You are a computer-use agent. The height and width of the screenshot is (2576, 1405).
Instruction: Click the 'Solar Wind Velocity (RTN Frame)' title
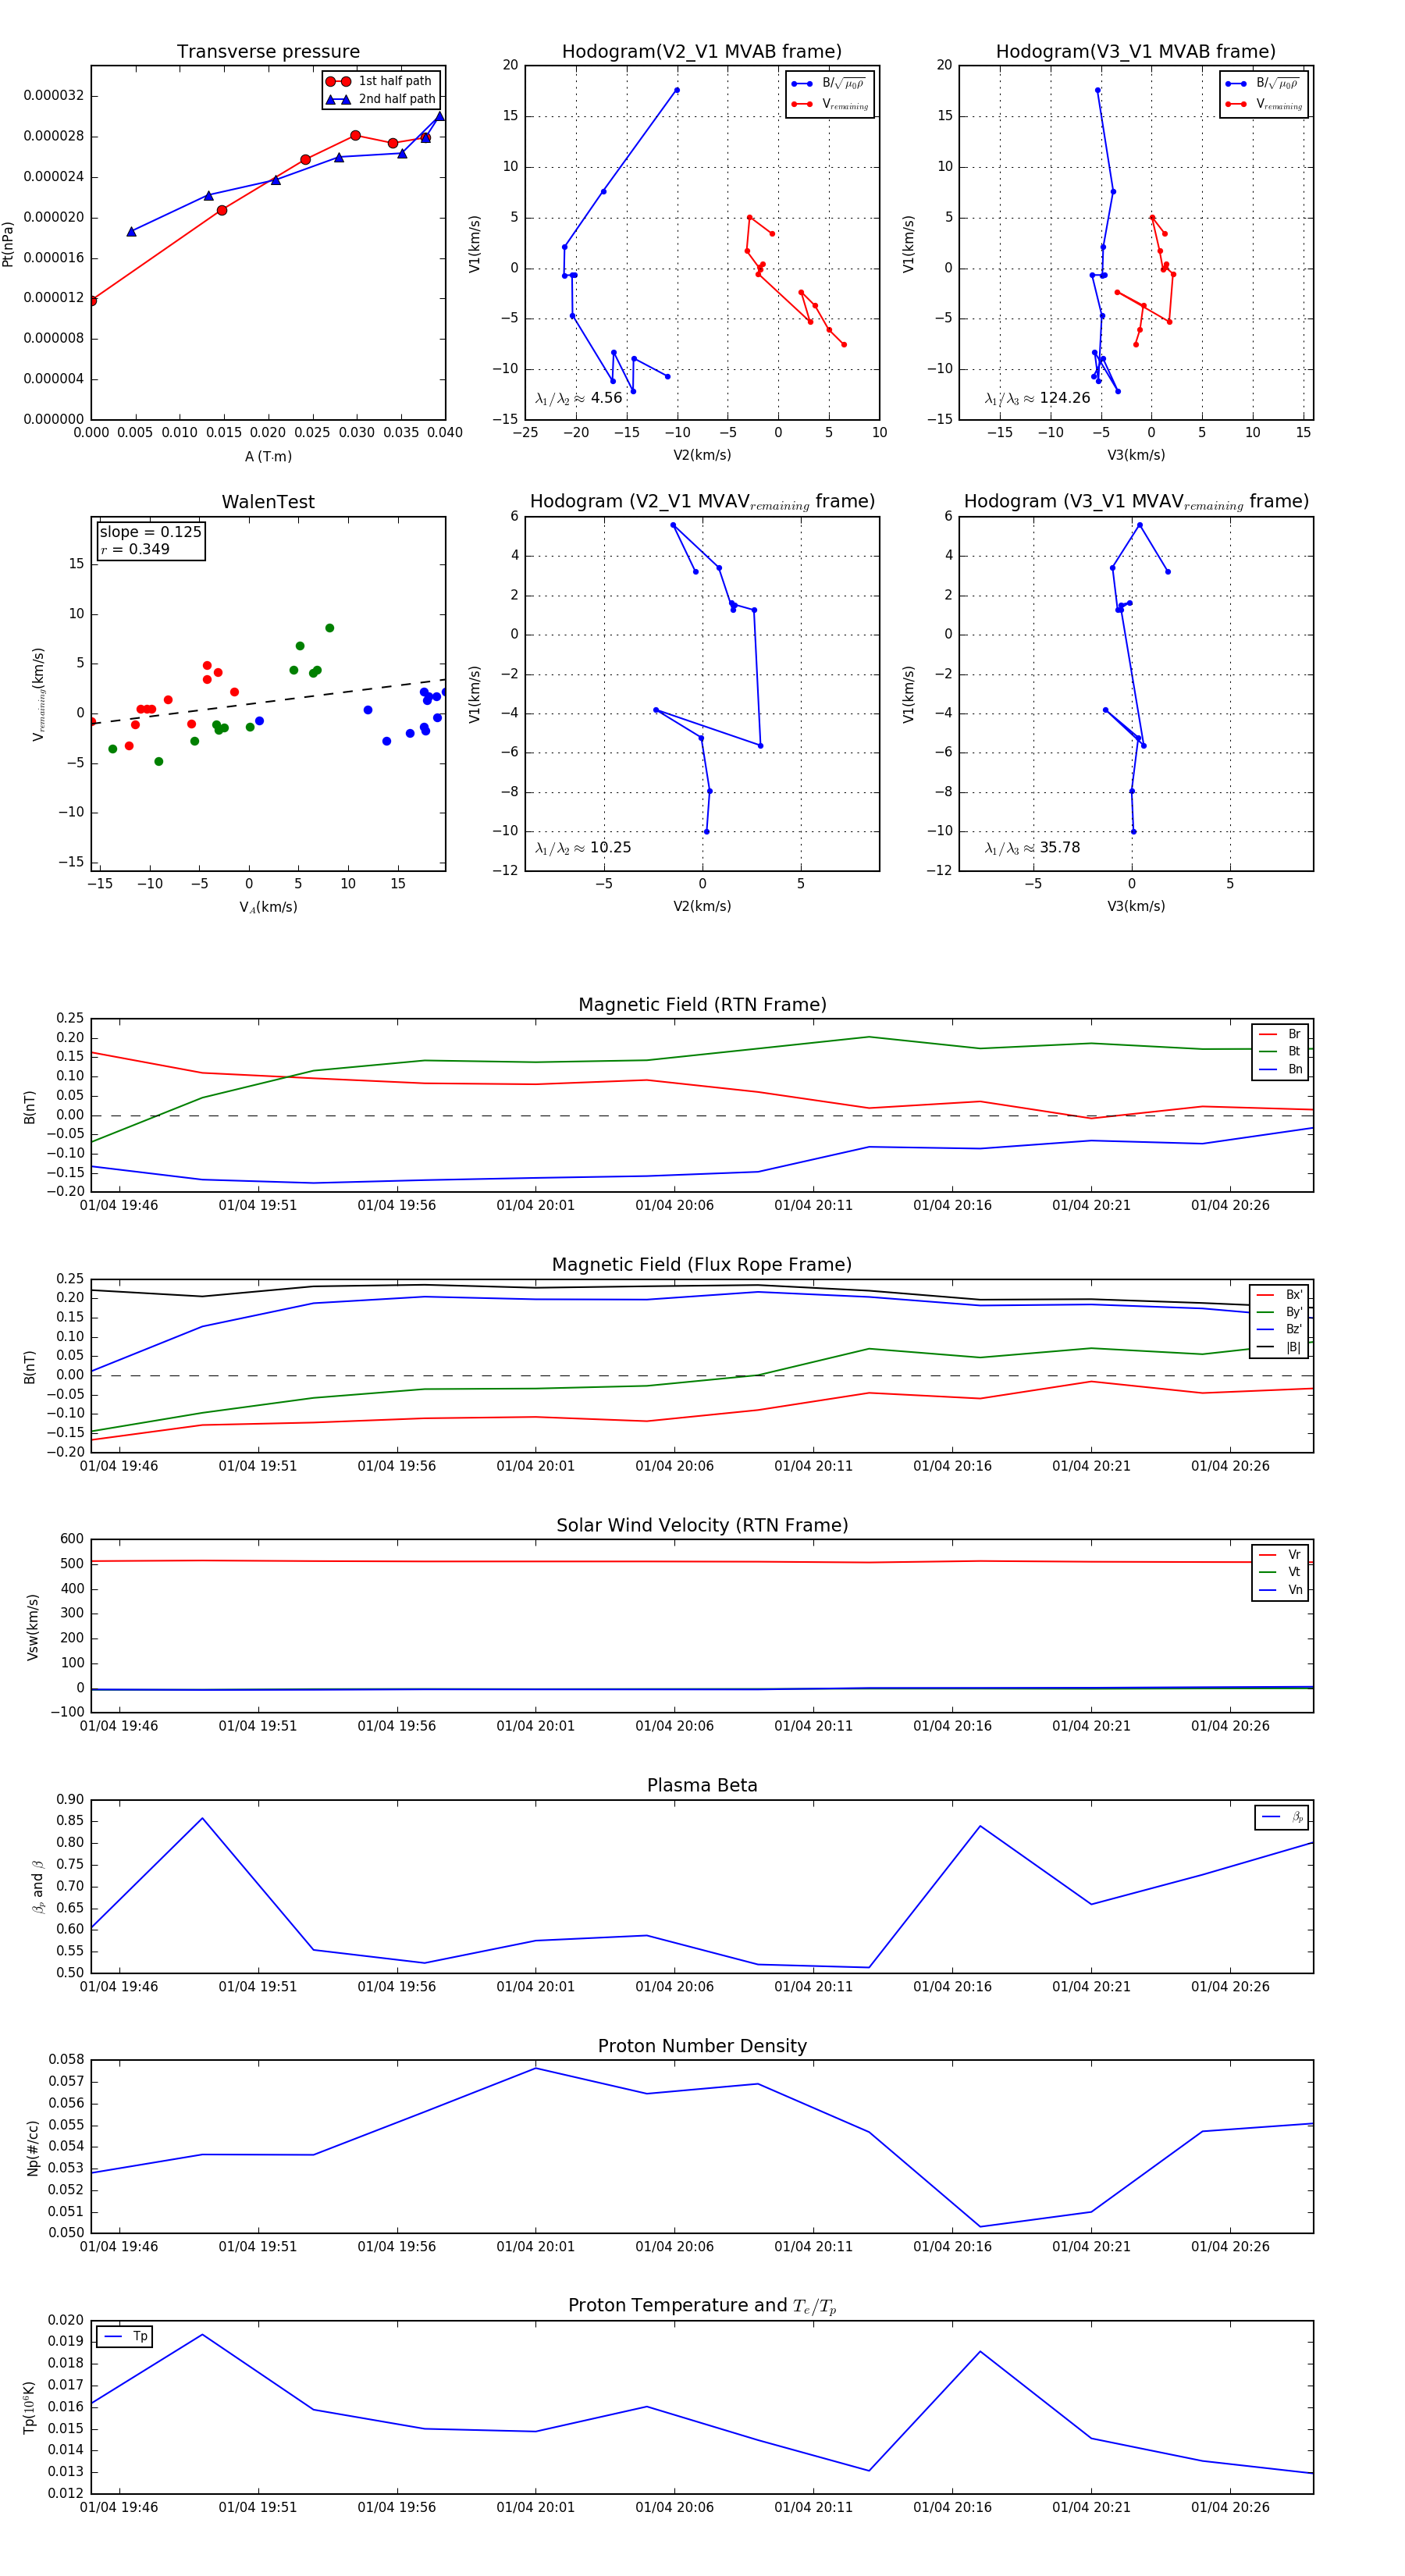point(702,1525)
